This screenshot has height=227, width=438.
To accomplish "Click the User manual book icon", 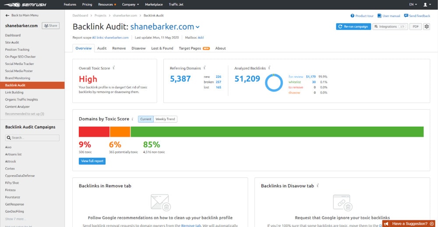I will 379,16.
